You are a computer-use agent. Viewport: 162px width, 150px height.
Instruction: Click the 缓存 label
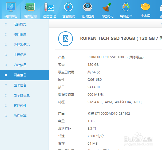tap(61, 144)
